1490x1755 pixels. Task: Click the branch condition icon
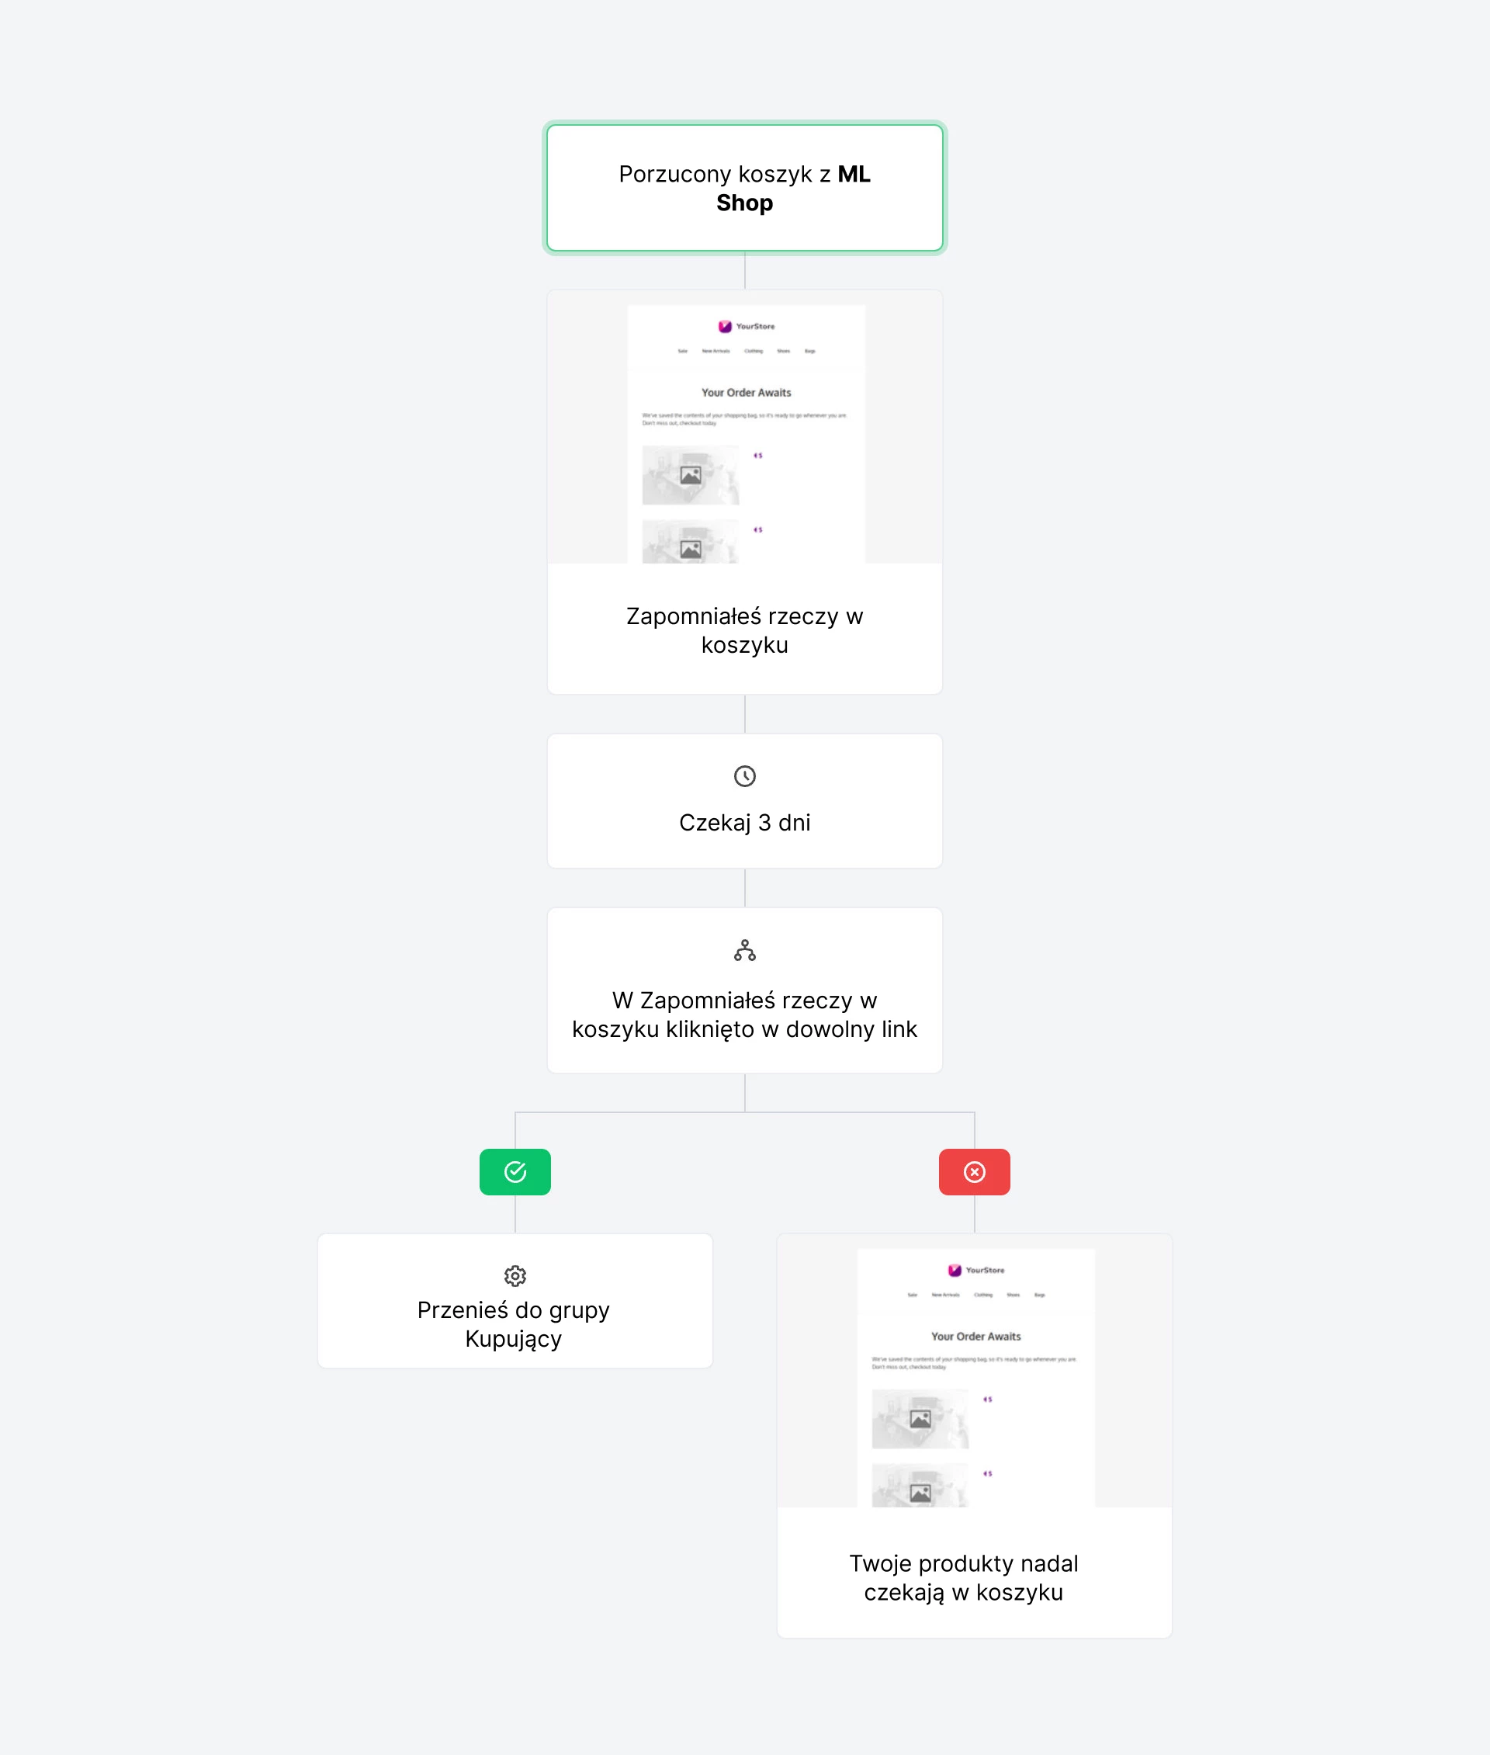(744, 951)
